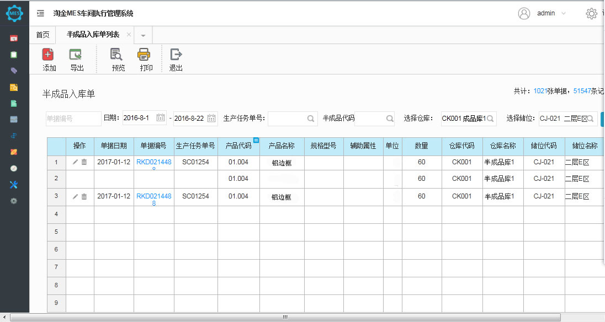Click the 导出 (Export) toolbar icon
The width and height of the screenshot is (605, 322).
coord(76,54)
